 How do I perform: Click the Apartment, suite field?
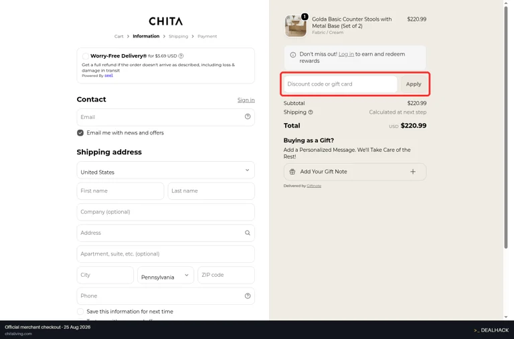[165, 254]
